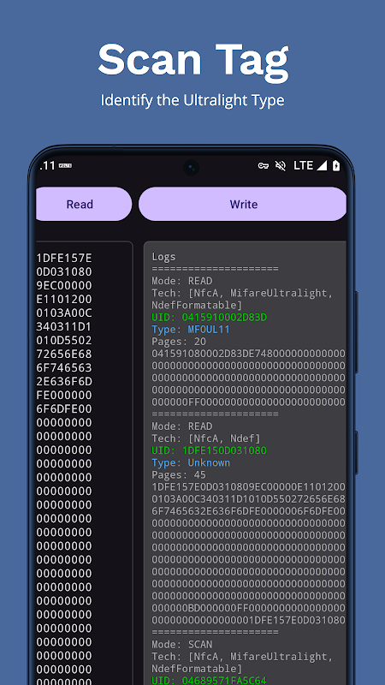
Task: Select hex row 010D5502 in page list
Action: click(x=64, y=340)
